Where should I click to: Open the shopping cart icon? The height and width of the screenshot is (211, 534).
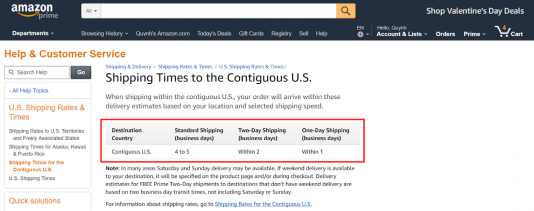pos(502,31)
